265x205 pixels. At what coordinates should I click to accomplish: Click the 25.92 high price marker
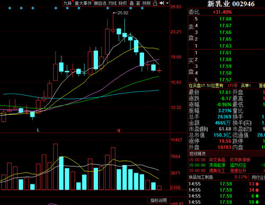122,13
